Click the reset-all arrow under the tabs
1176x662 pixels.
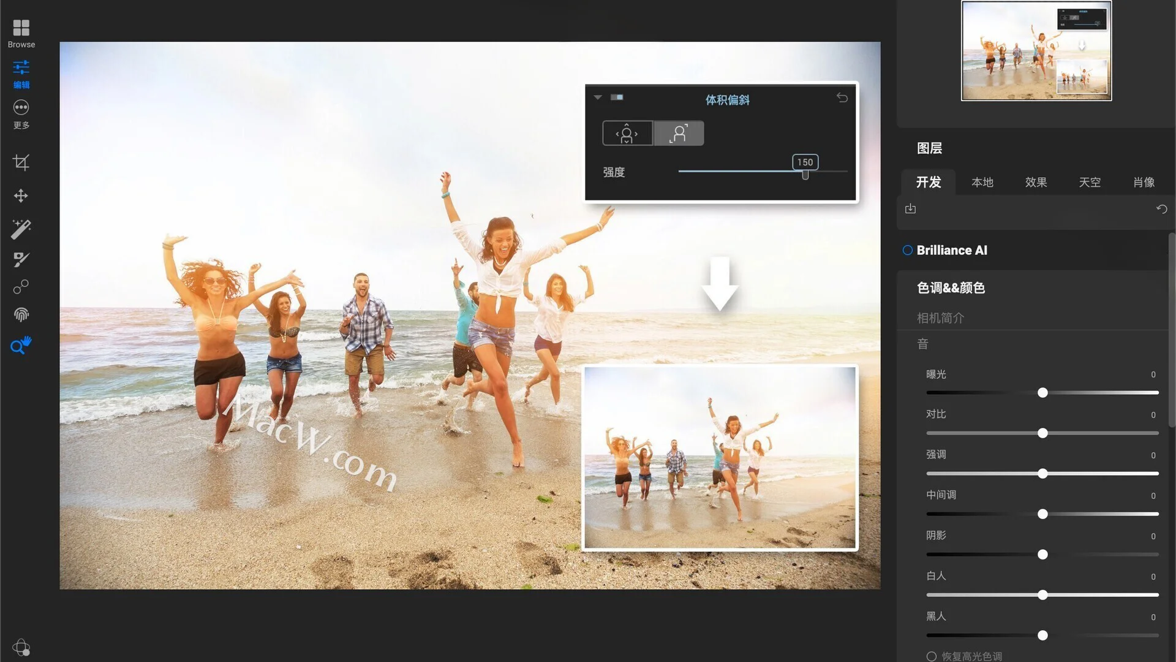pos(1161,209)
